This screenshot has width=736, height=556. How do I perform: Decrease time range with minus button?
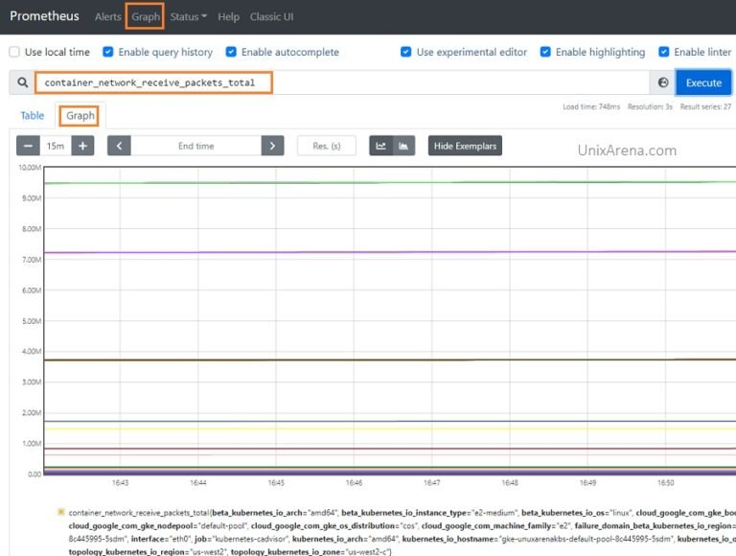(28, 146)
